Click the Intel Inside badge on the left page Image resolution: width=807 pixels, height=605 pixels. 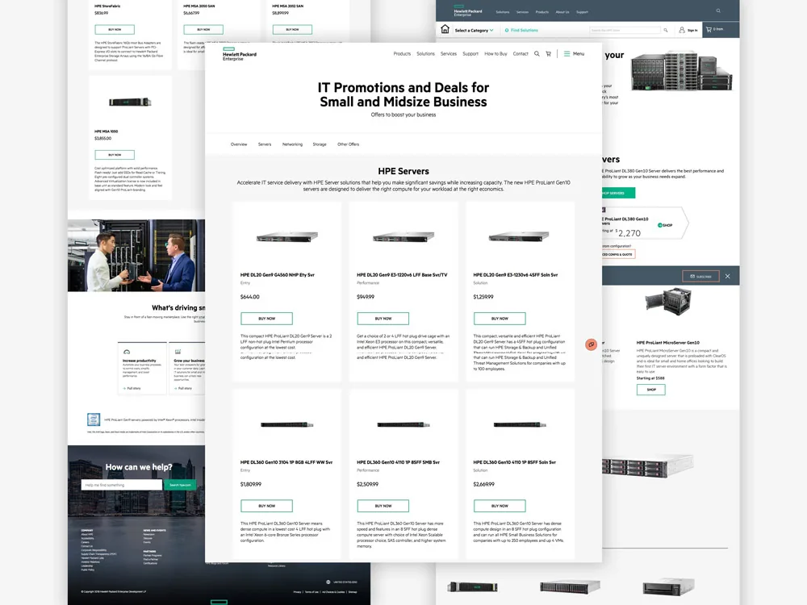pyautogui.click(x=93, y=419)
